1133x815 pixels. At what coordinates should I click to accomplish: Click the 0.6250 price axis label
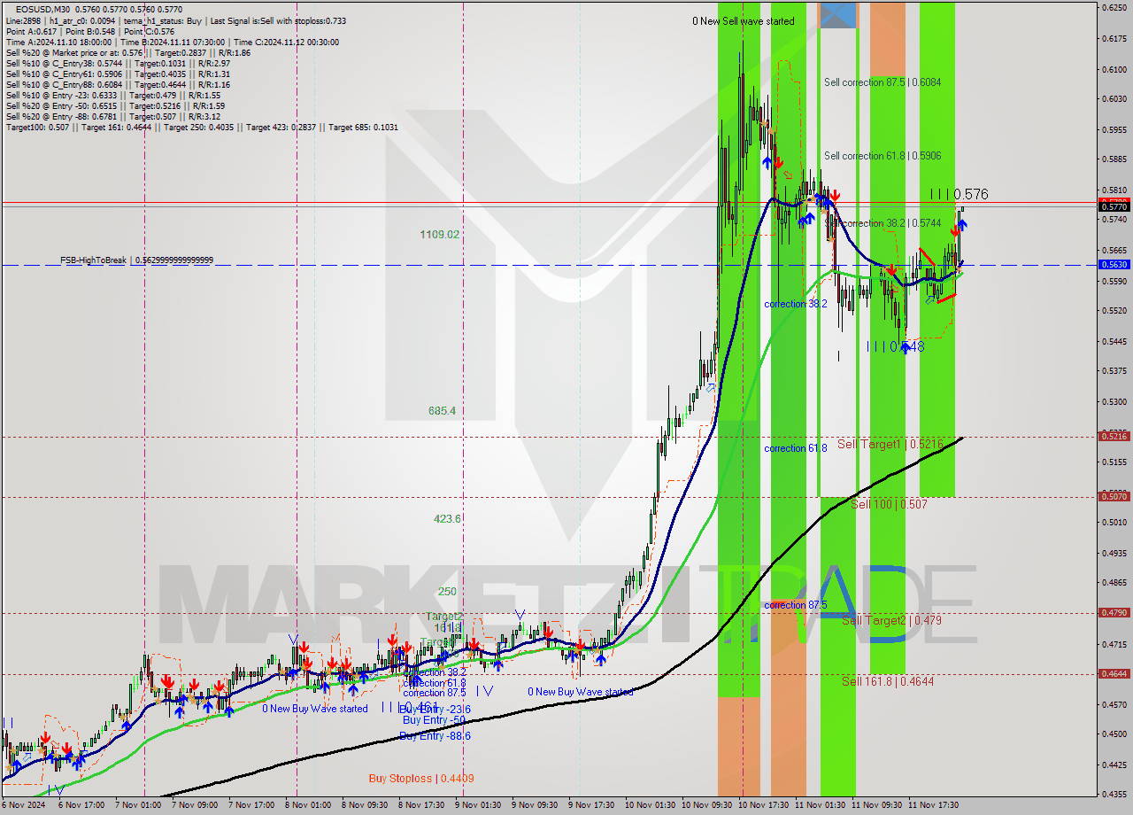[x=1114, y=7]
